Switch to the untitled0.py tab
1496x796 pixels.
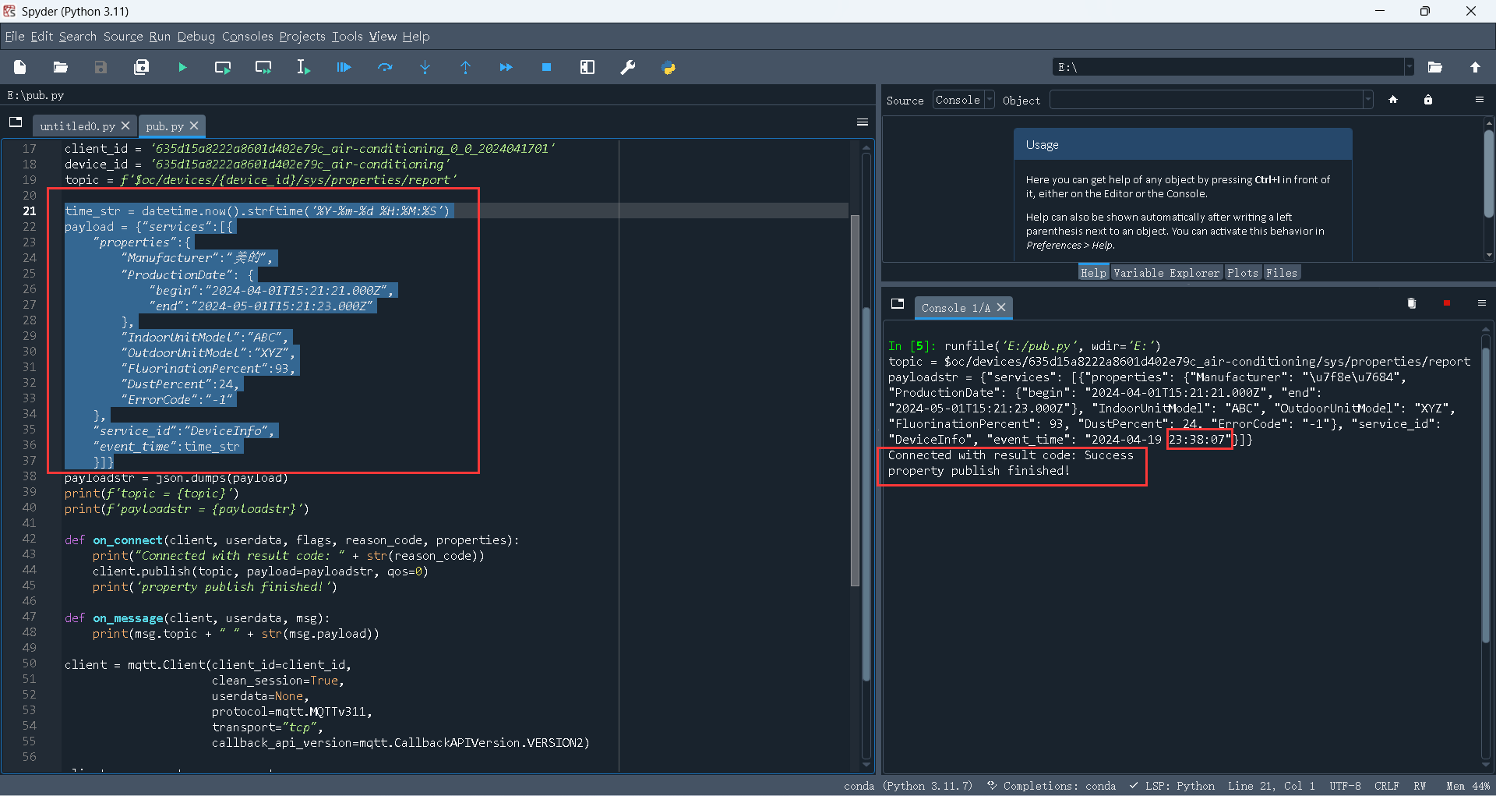click(x=77, y=126)
